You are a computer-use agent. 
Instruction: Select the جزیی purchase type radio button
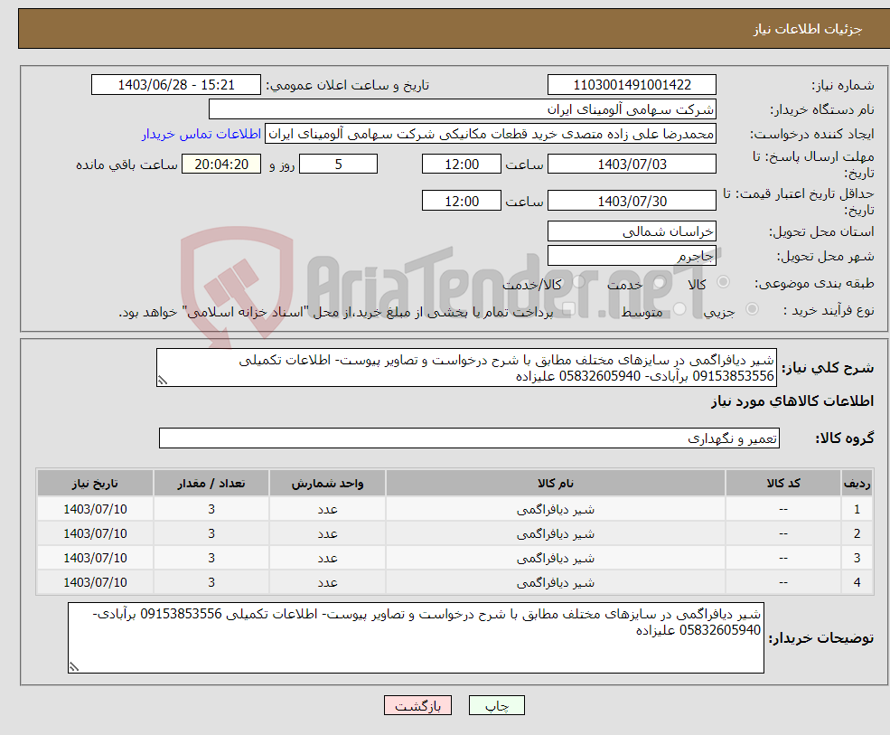pyautogui.click(x=752, y=309)
